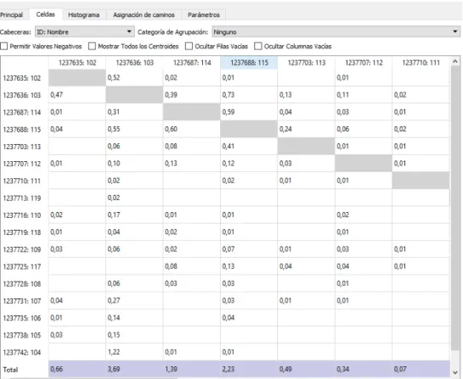Toggle Ocultar Columnas Vacías checkbox
The height and width of the screenshot is (379, 463).
point(258,47)
